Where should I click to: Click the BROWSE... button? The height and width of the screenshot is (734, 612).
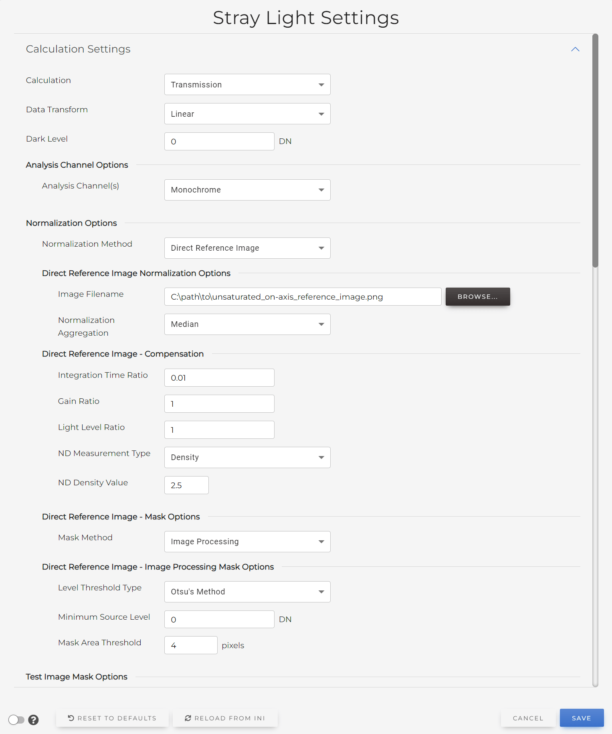point(478,296)
